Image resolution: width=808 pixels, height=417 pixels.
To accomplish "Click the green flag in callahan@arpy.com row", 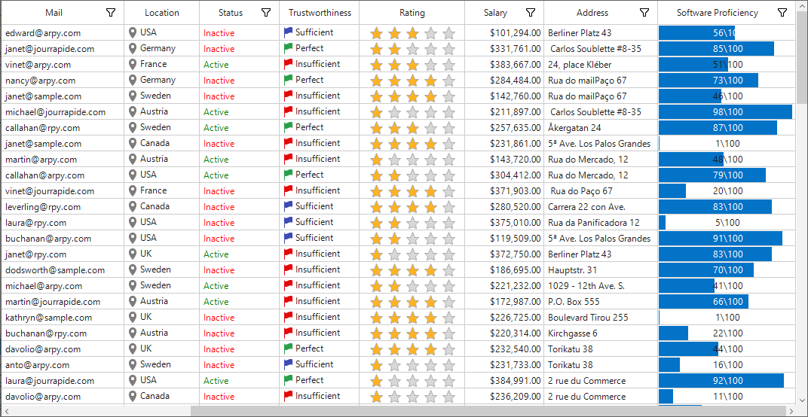I will coord(289,175).
